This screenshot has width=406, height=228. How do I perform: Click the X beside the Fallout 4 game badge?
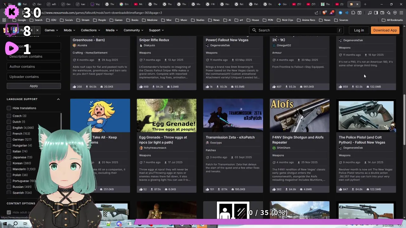[37, 30]
